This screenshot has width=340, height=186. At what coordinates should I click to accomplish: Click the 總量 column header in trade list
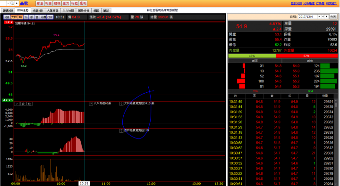coord(325,96)
